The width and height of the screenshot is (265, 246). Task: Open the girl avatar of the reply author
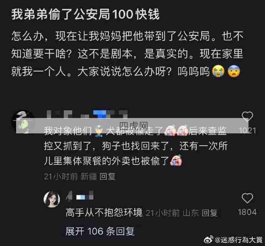point(52,199)
